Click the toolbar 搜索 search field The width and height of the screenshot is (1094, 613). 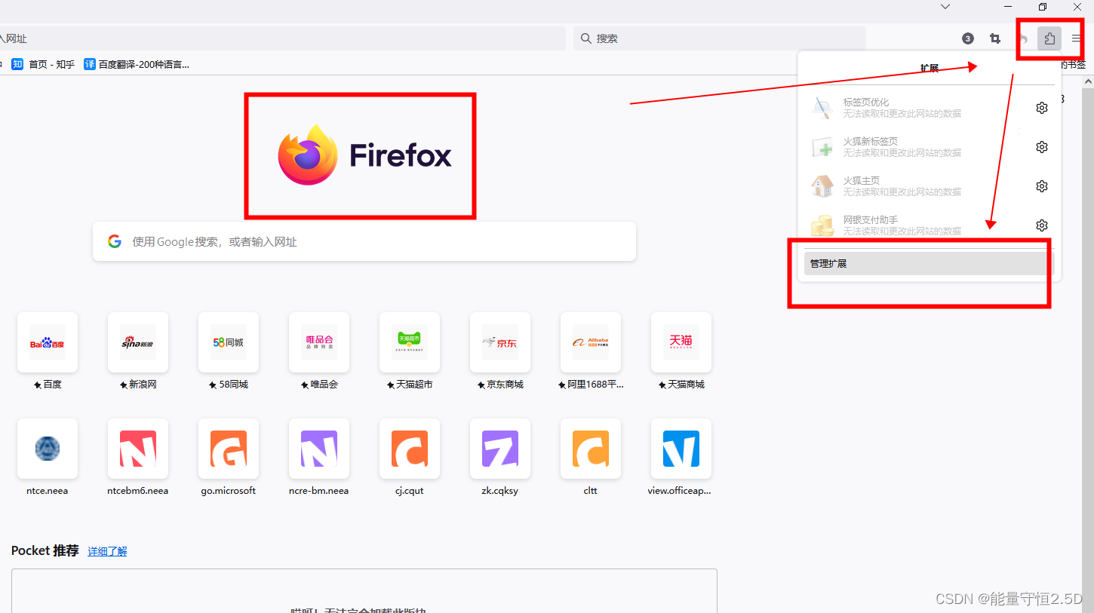click(x=720, y=38)
